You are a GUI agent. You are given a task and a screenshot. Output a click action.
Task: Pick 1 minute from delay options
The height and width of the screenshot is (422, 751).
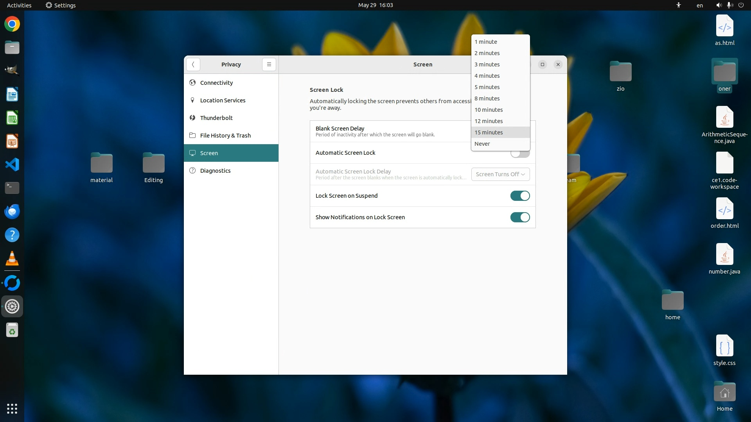click(486, 42)
